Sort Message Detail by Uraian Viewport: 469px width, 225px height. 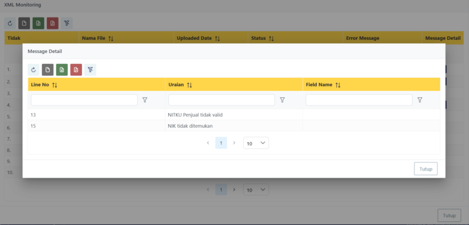click(189, 85)
